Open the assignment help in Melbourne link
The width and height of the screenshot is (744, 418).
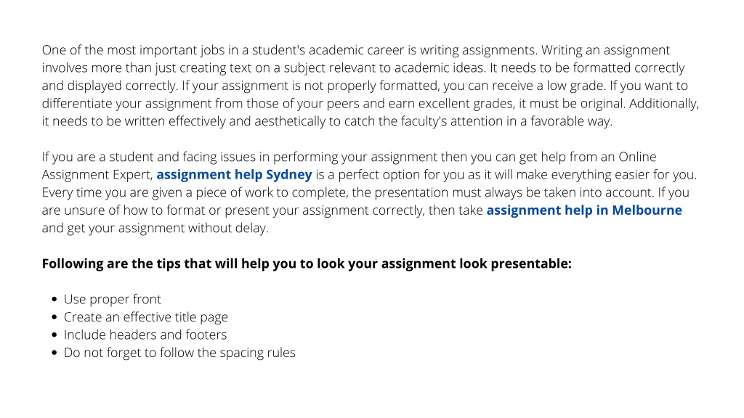click(584, 210)
